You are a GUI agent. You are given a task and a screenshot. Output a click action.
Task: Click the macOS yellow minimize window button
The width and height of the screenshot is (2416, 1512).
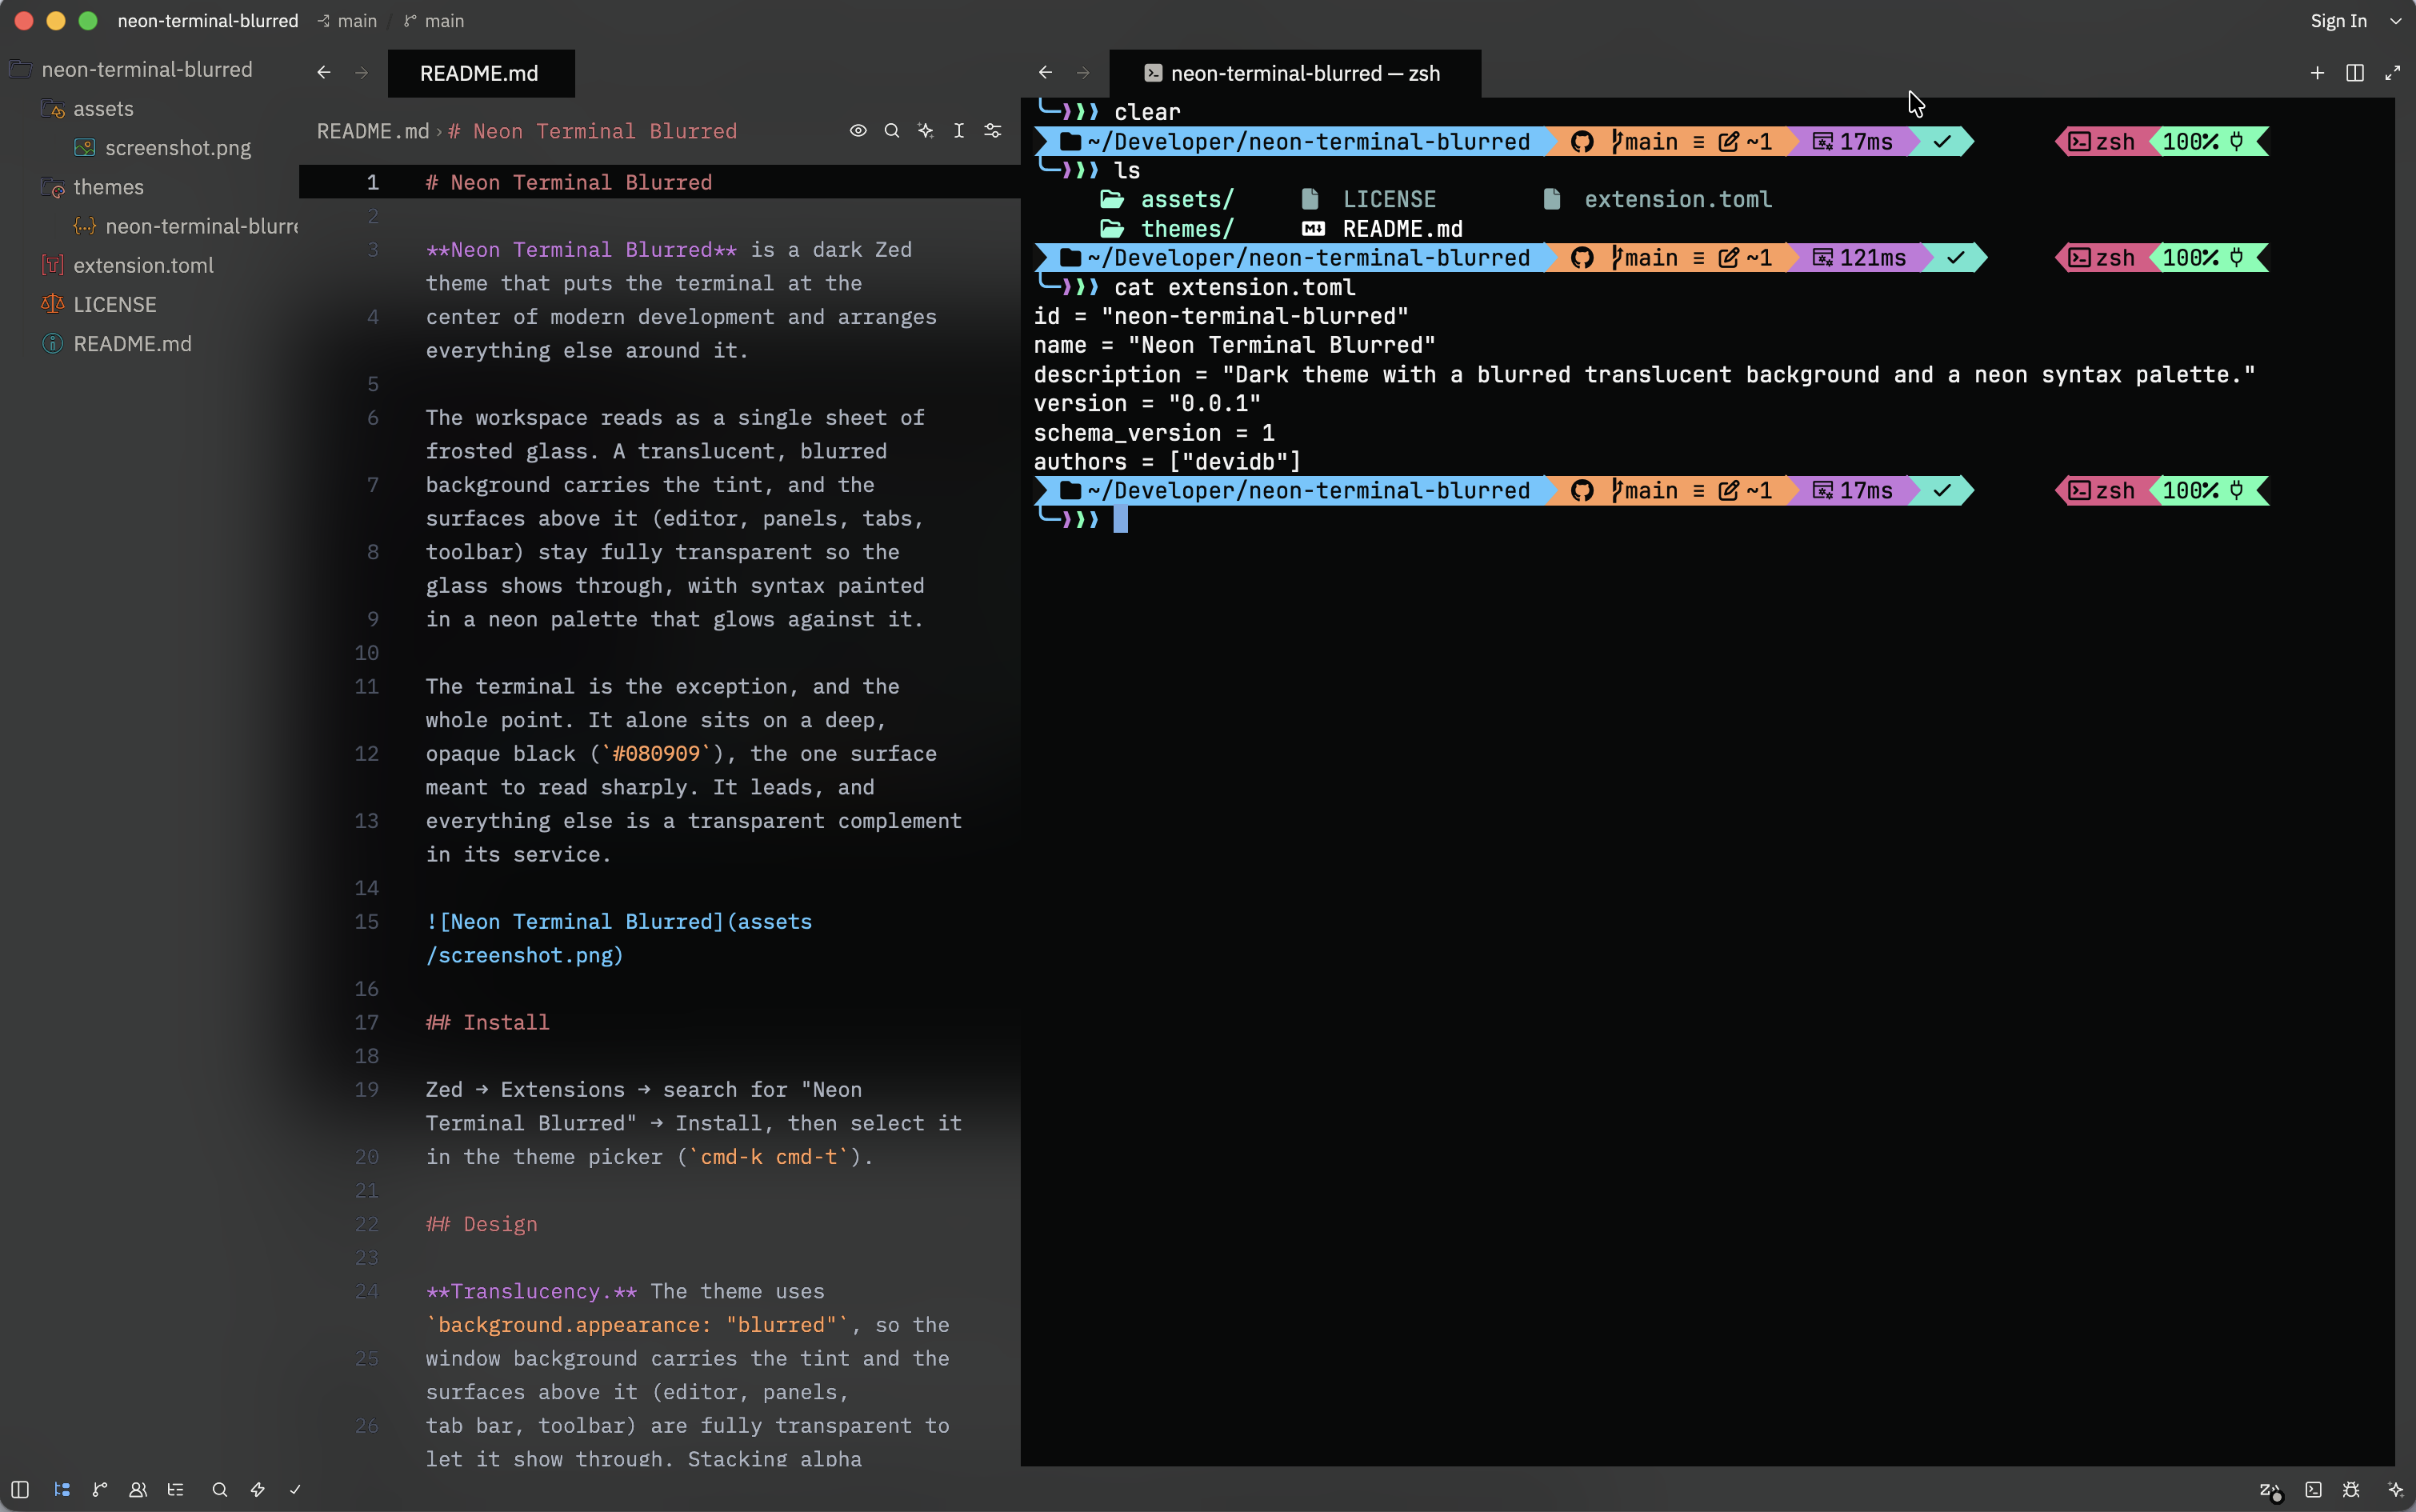[x=56, y=21]
